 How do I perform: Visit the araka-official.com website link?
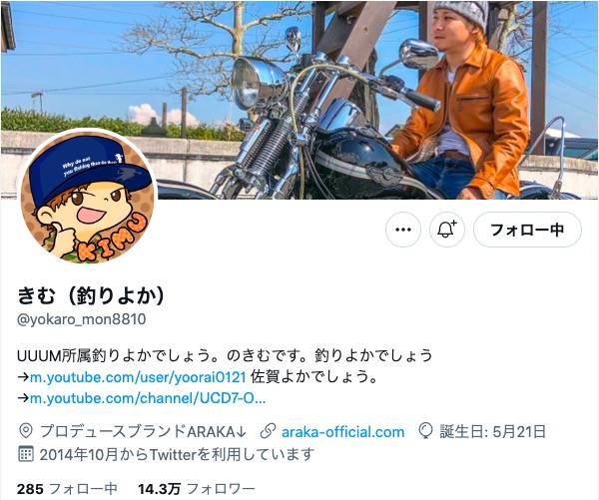(x=342, y=432)
